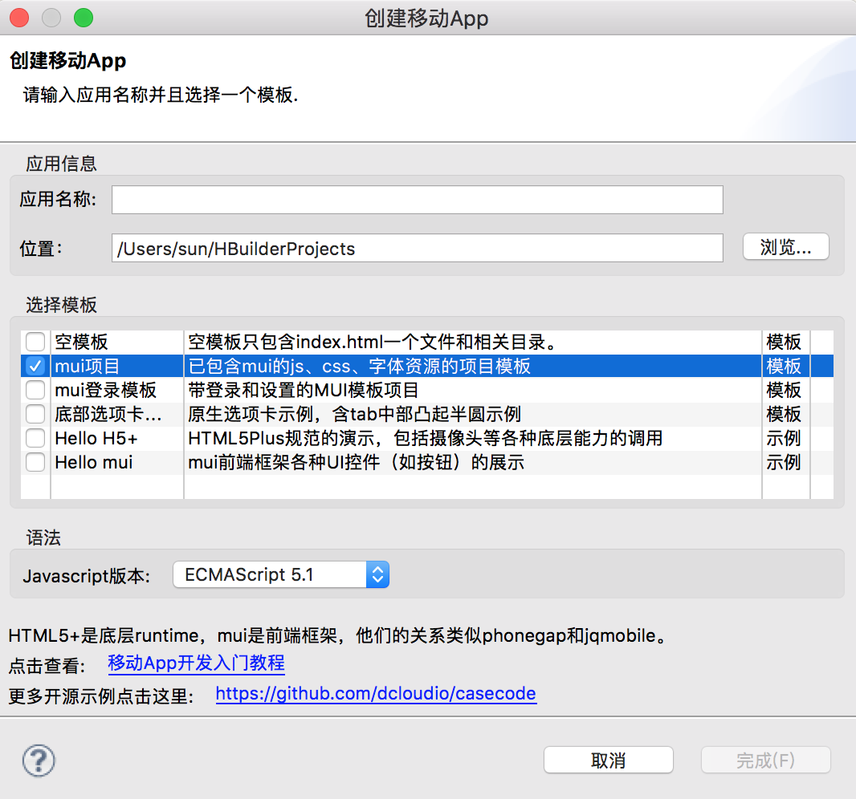The width and height of the screenshot is (856, 799).
Task: Check the 底部选项卡 template option
Action: click(35, 414)
